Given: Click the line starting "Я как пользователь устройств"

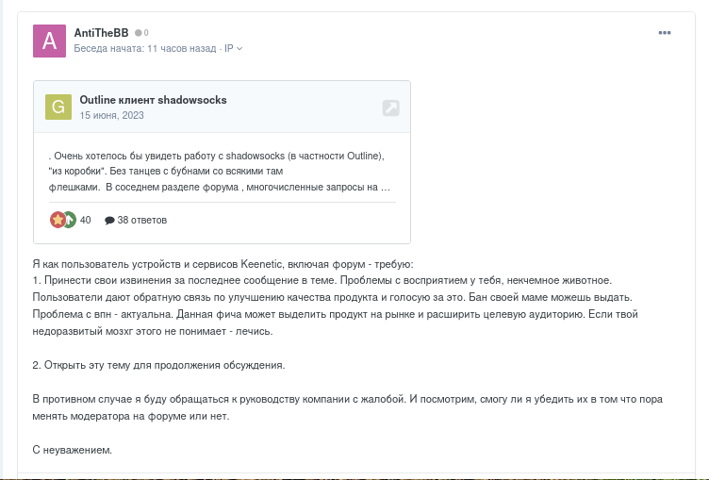Looking at the screenshot, I should (223, 264).
